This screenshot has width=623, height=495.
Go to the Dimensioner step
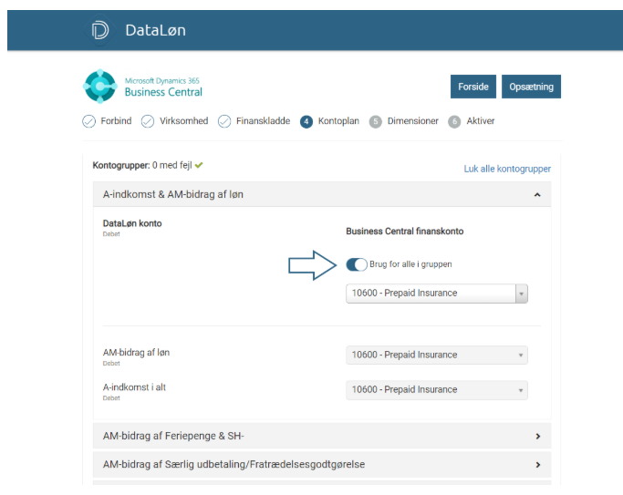click(x=412, y=121)
